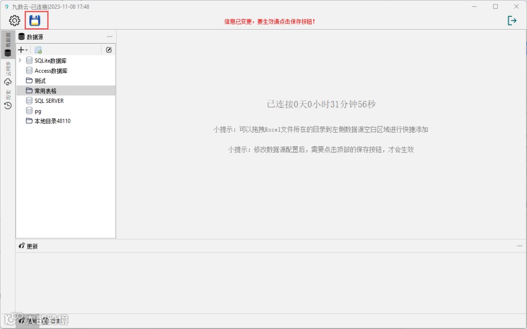Click the new table icon in toolbar
Screen dimensions: 527x329
pos(38,49)
